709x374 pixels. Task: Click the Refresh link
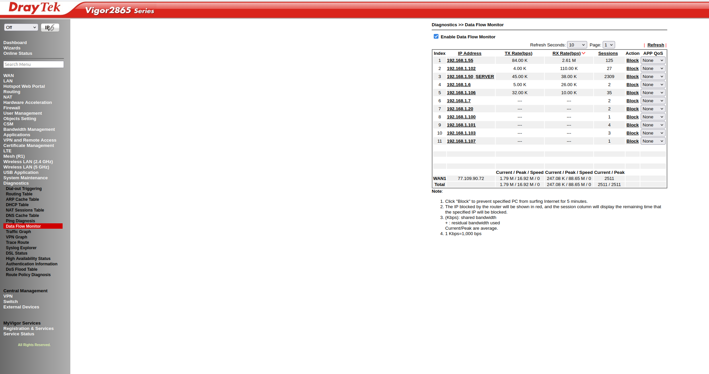point(655,45)
